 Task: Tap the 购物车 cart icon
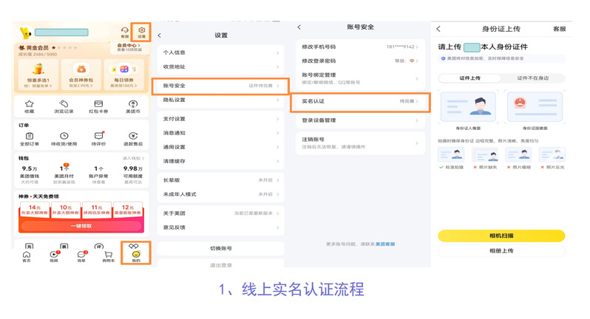click(108, 253)
